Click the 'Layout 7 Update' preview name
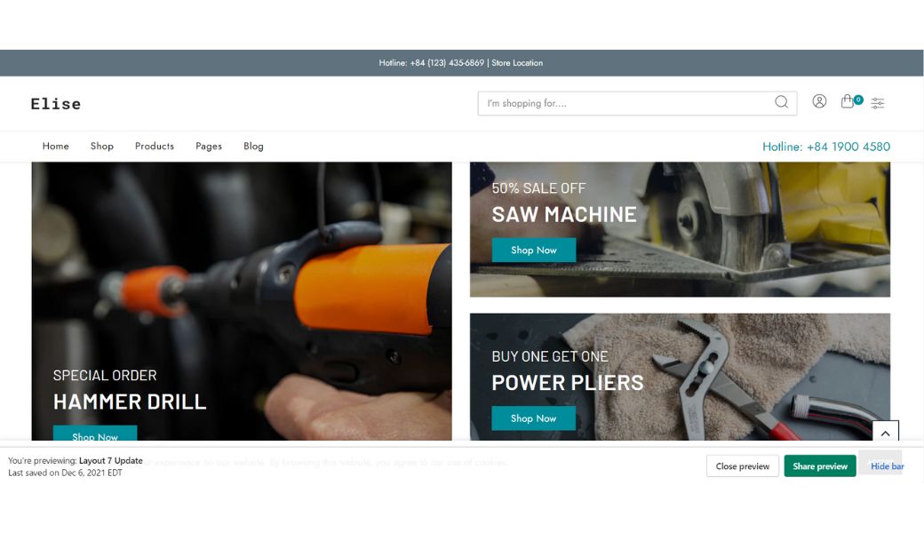The width and height of the screenshot is (924, 533). click(x=111, y=460)
